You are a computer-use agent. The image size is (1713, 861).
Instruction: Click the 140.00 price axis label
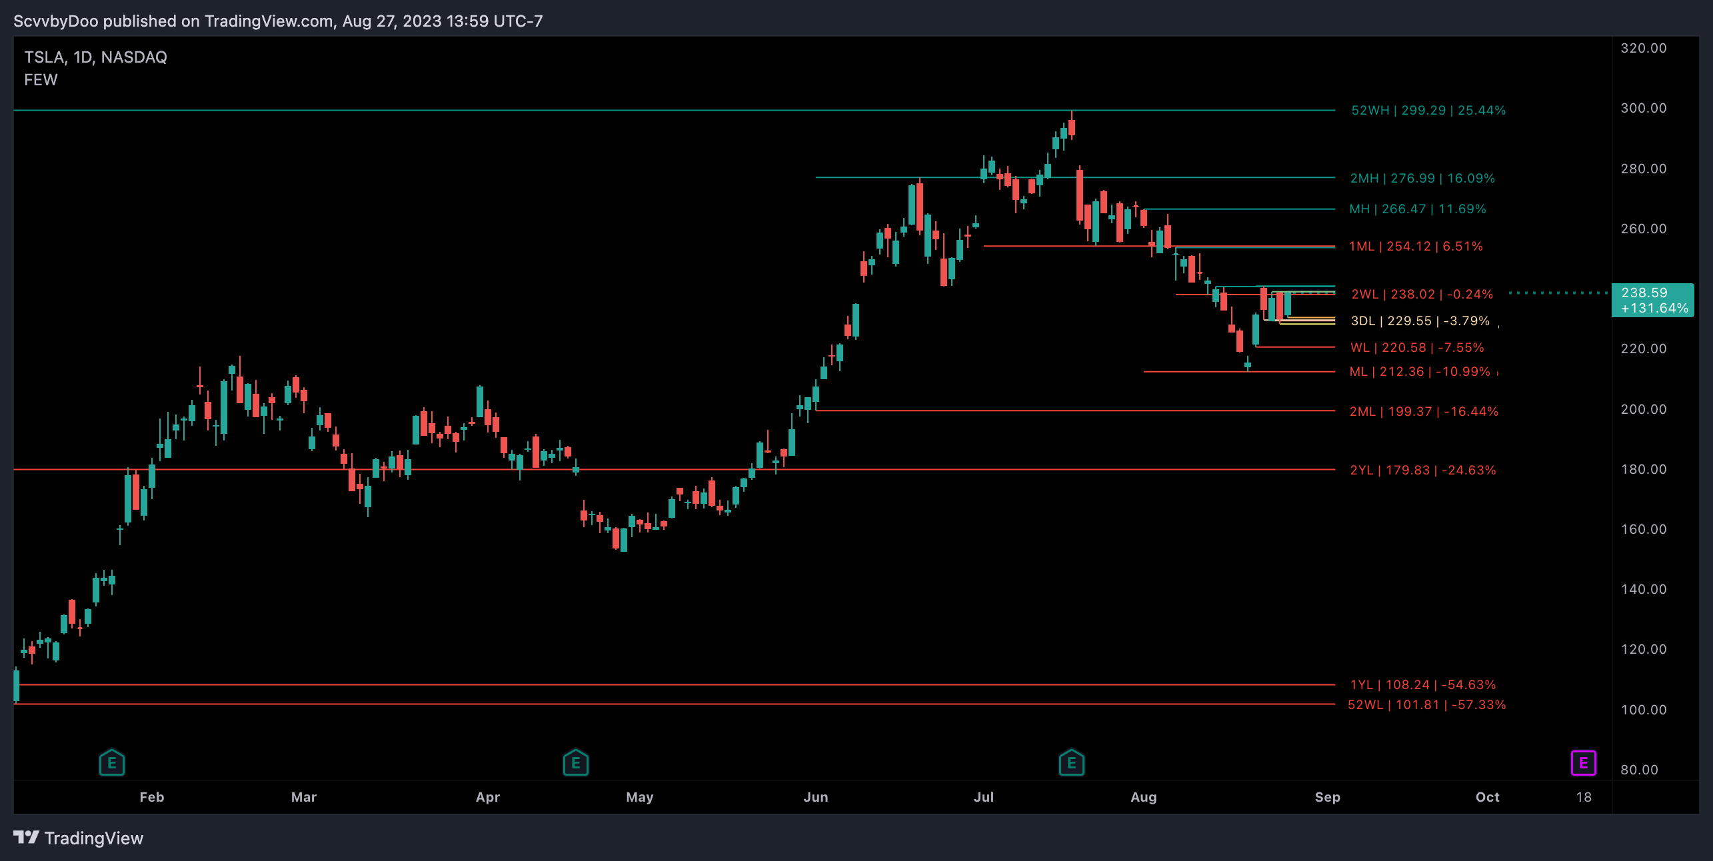click(1644, 589)
